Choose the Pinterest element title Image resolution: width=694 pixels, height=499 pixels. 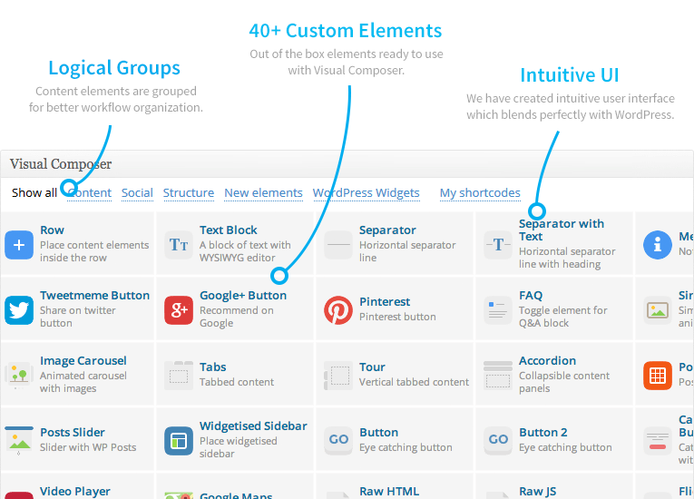point(385,302)
